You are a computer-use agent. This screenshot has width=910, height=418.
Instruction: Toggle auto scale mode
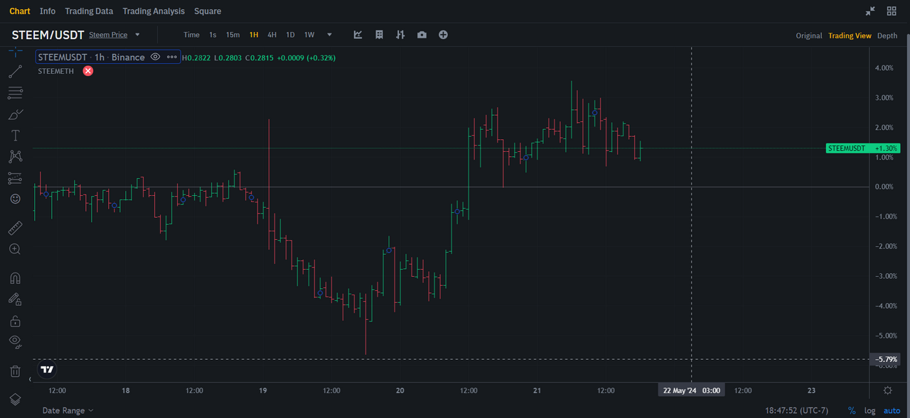point(892,411)
